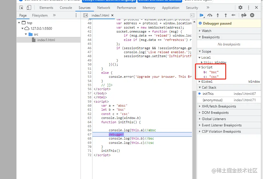This screenshot has height=179, width=263.
Task: Close the index1.html editor tab
Action: point(113,15)
